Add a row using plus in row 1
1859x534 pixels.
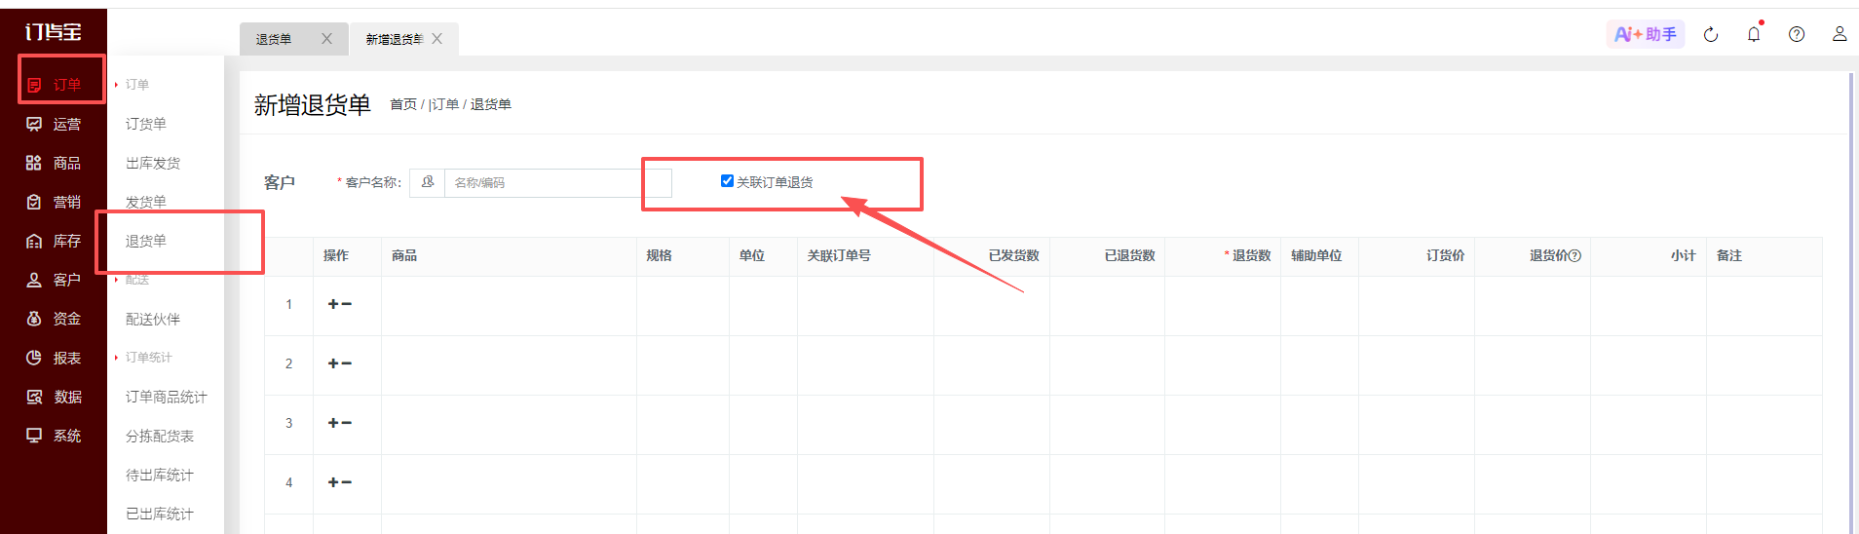(x=333, y=304)
